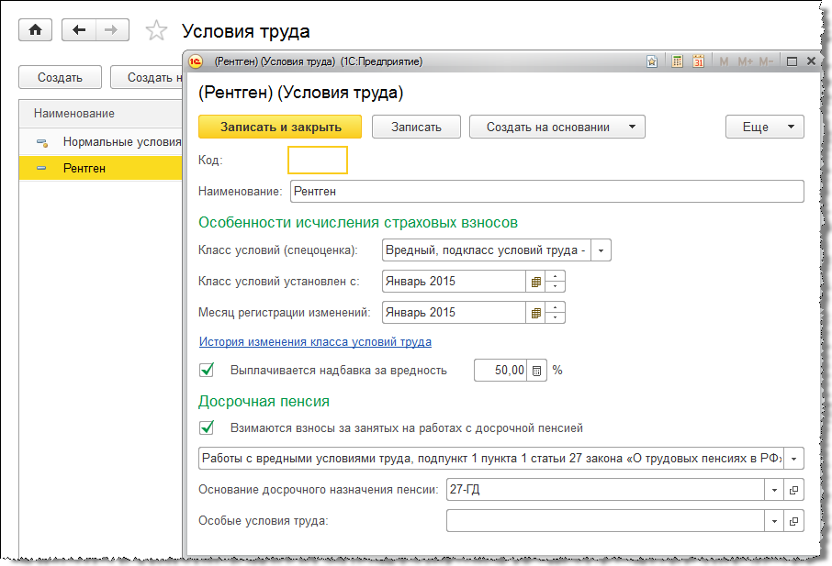832x566 pixels.
Task: Add Условия труда to favorites star
Action: pos(157,31)
